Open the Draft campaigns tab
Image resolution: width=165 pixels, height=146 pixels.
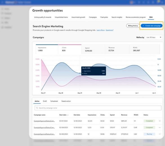click(x=45, y=101)
